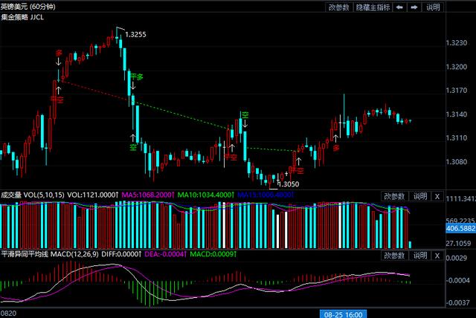This screenshot has width=476, height=318.
Task: Click the 1.3255 high price marker
Action: coord(135,34)
